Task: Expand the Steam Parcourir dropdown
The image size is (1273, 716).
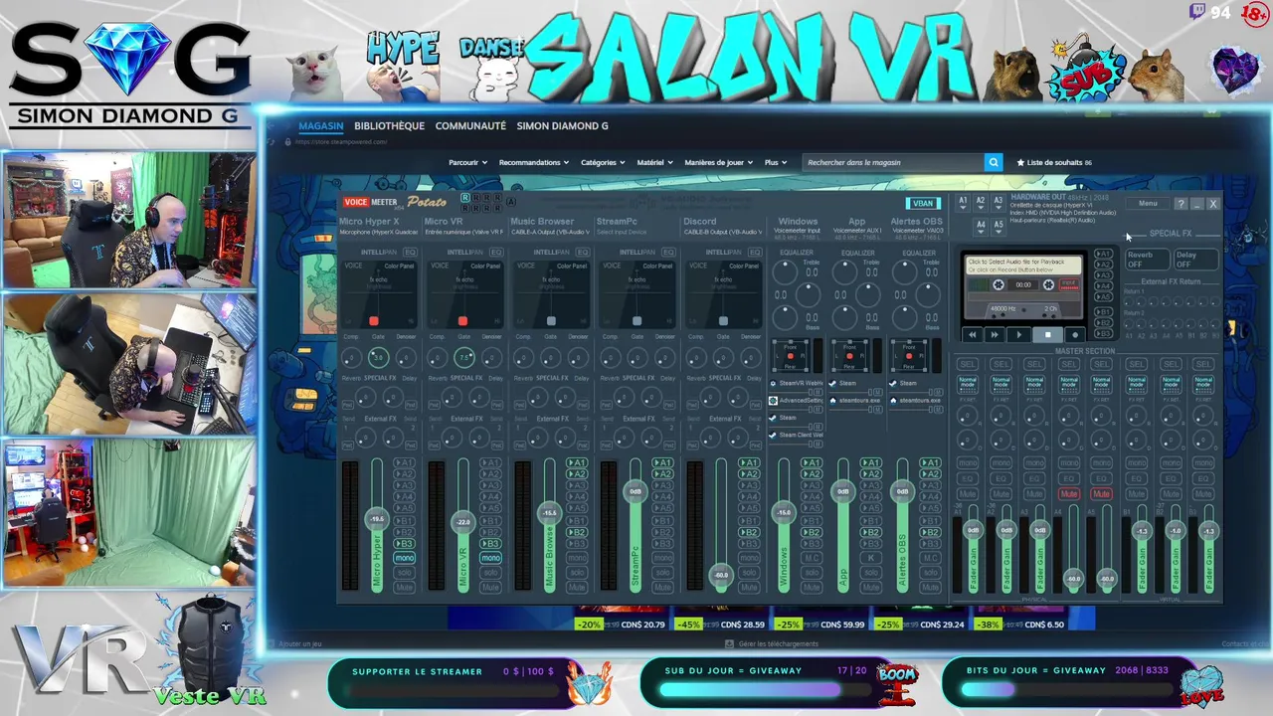Action: pyautogui.click(x=467, y=162)
